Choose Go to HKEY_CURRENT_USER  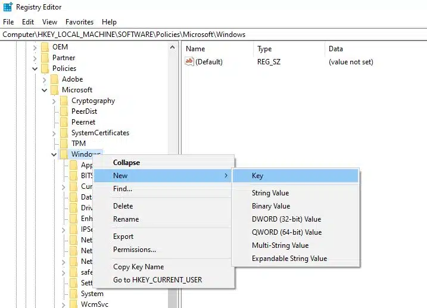pos(164,280)
